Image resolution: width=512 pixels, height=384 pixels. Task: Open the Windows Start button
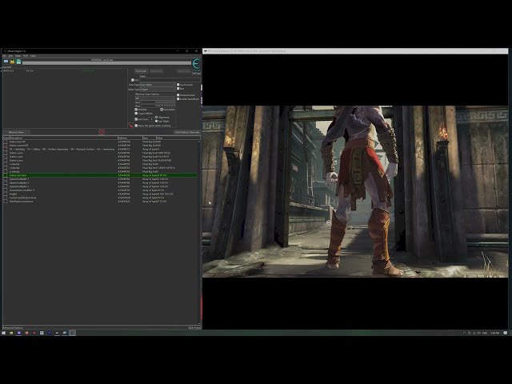(x=3, y=333)
